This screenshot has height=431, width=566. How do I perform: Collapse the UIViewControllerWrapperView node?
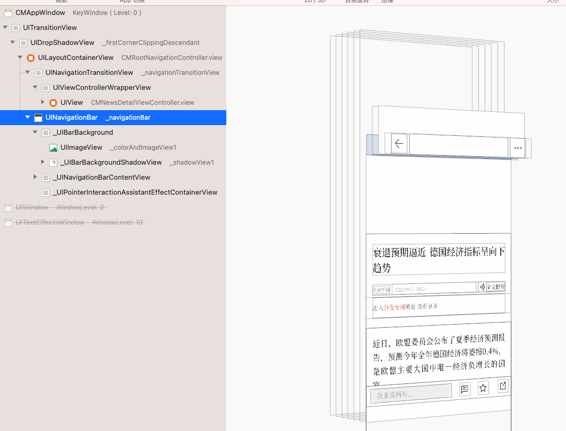click(x=35, y=87)
